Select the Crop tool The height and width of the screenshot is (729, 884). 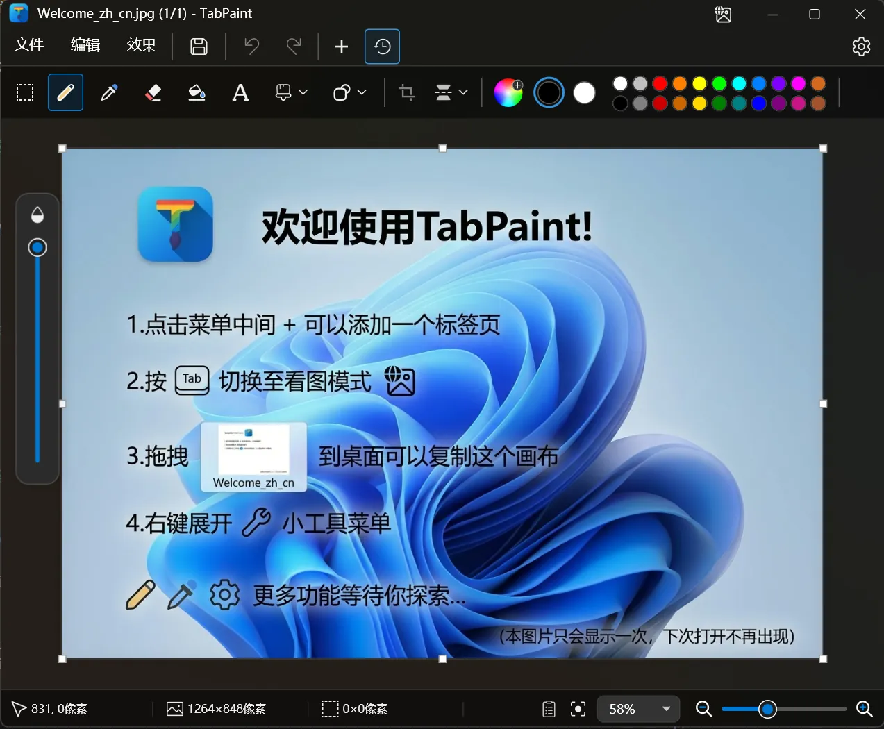[406, 92]
